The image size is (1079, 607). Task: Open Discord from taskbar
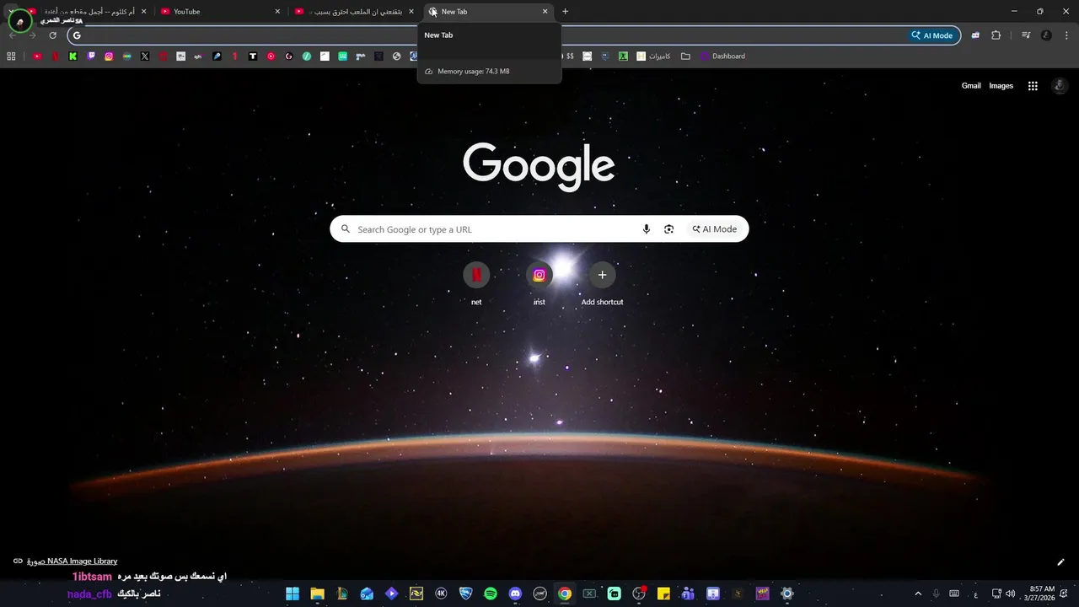pyautogui.click(x=515, y=594)
